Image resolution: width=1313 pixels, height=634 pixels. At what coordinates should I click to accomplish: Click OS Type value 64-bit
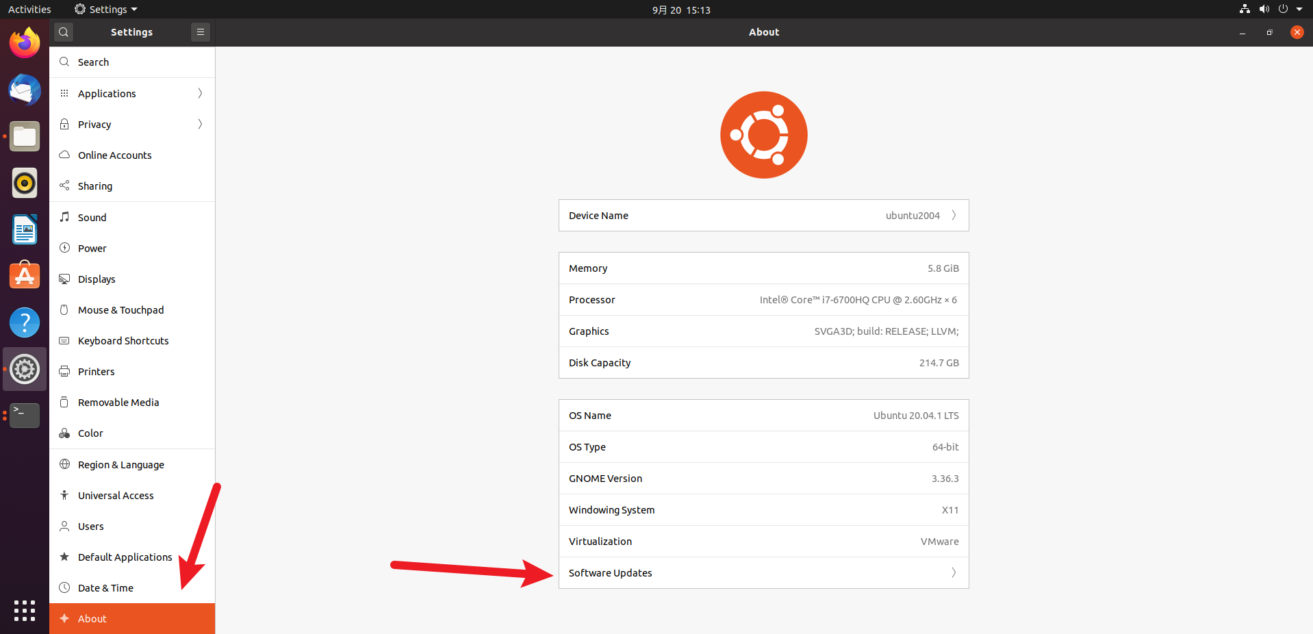[945, 447]
